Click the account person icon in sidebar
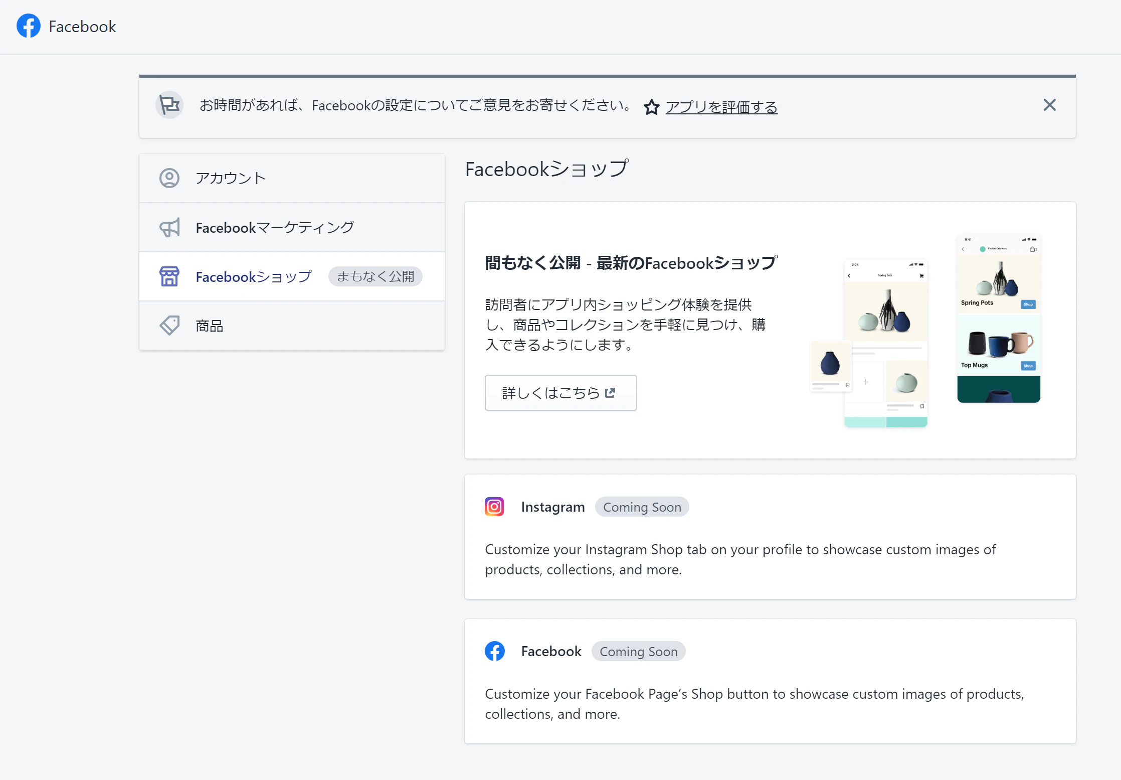 click(169, 178)
